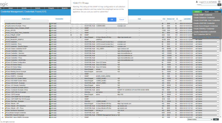This screenshot has height=123, width=222.
Task: Click Go beside the Select Action dropdown
Action: 216,120
